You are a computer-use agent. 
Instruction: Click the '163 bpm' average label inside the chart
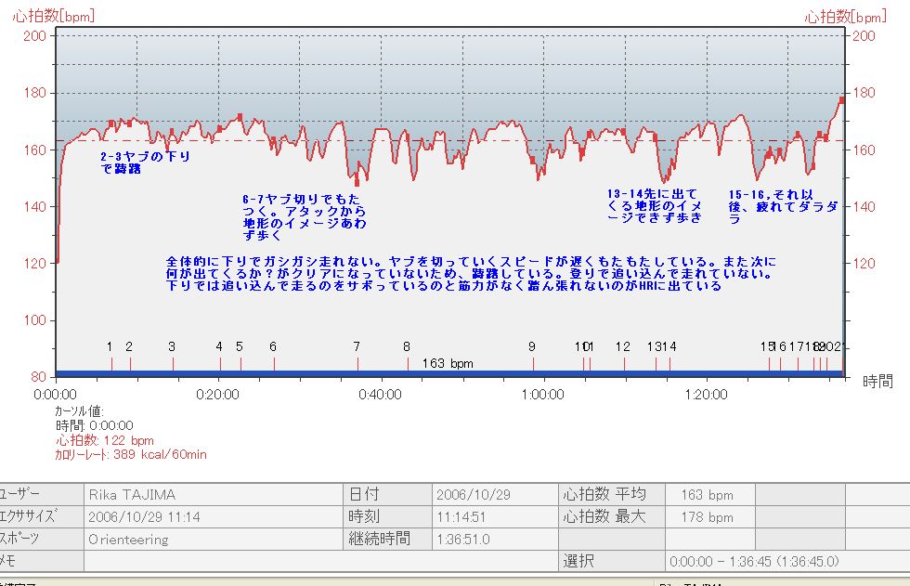[448, 363]
